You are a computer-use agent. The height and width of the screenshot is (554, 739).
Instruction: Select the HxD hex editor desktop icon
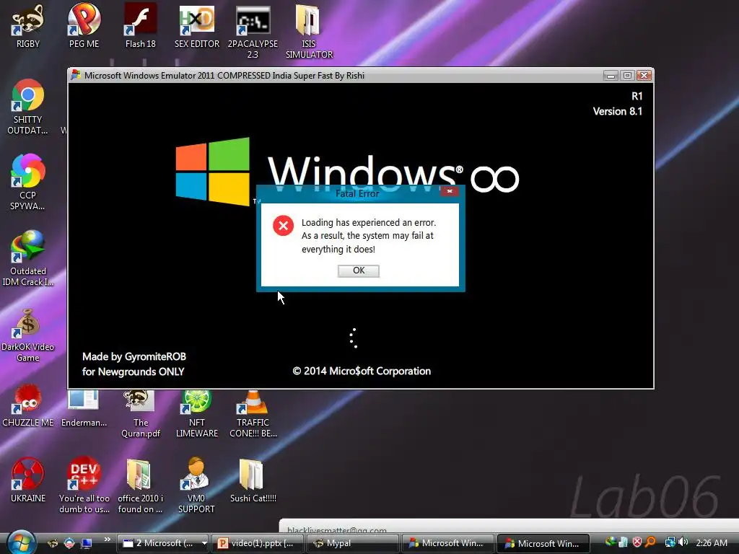coord(196,19)
